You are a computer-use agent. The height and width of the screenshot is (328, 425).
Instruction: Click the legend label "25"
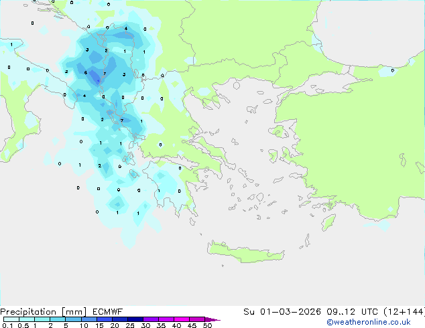tap(130, 325)
